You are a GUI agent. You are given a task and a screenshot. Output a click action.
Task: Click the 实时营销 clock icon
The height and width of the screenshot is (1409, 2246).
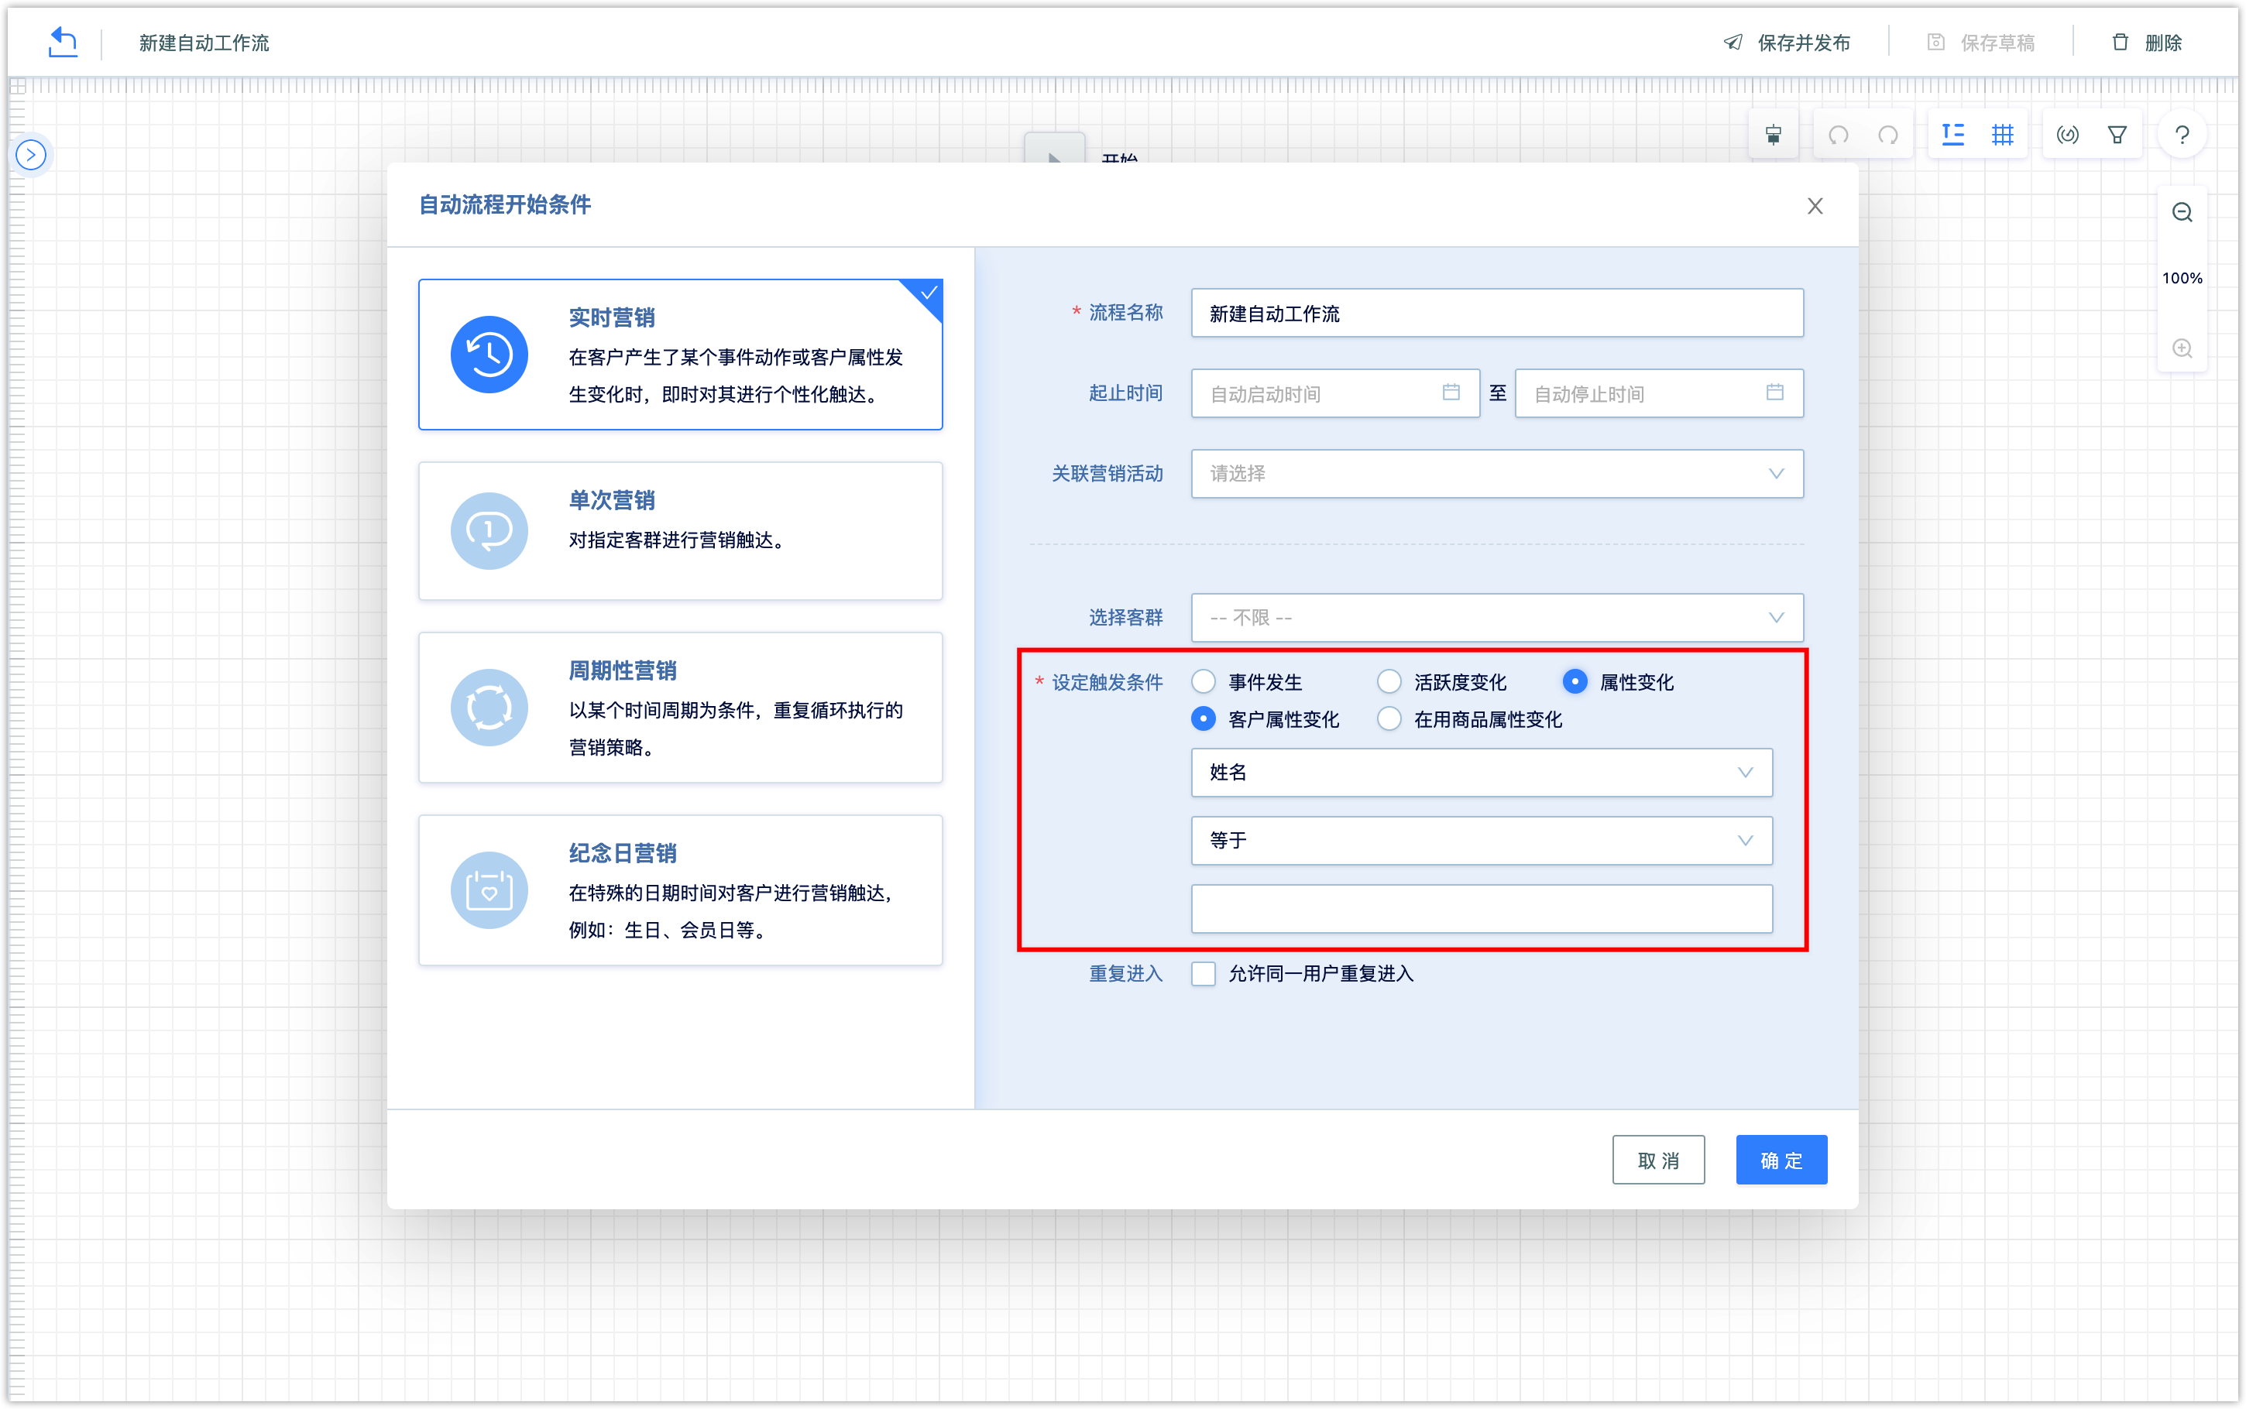pos(489,354)
